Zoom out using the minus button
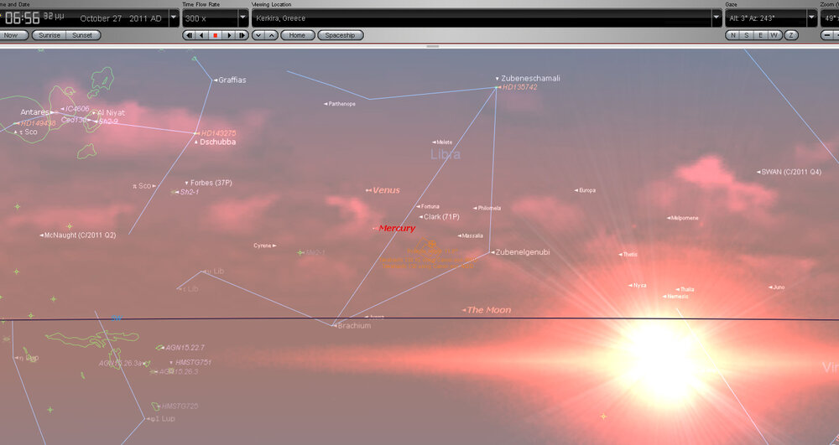 (829, 35)
